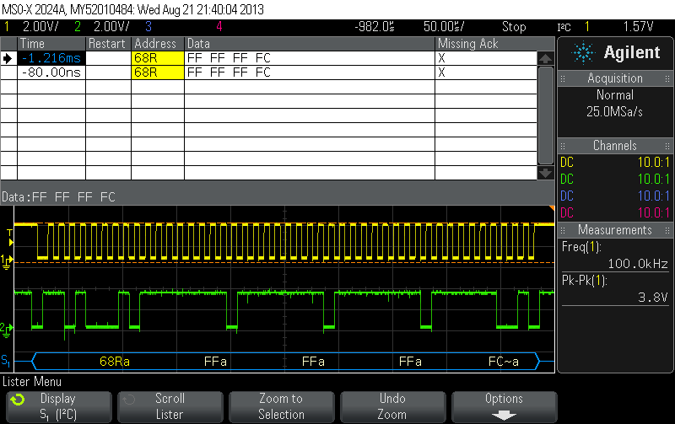Click the Normal acquisition mode readout
The image size is (675, 424).
pos(615,95)
